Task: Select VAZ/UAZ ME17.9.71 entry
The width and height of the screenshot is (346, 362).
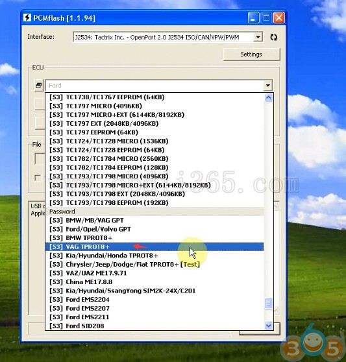Action: click(154, 273)
